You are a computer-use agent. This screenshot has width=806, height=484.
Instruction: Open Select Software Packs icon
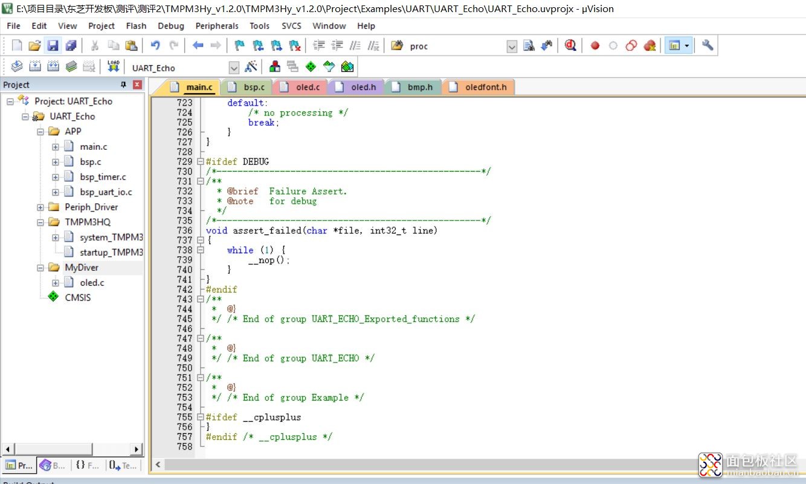[329, 67]
